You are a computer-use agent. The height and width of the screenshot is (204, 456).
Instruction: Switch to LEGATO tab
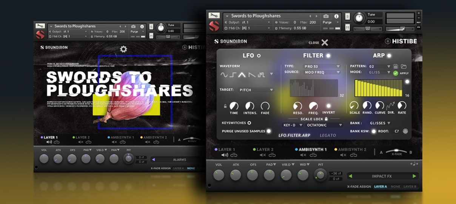coord(328,135)
